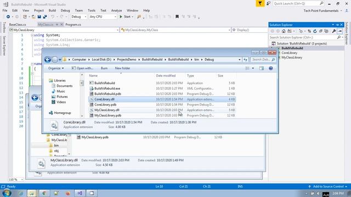Click Open File icon in Visual Studio toolbar

33,17
